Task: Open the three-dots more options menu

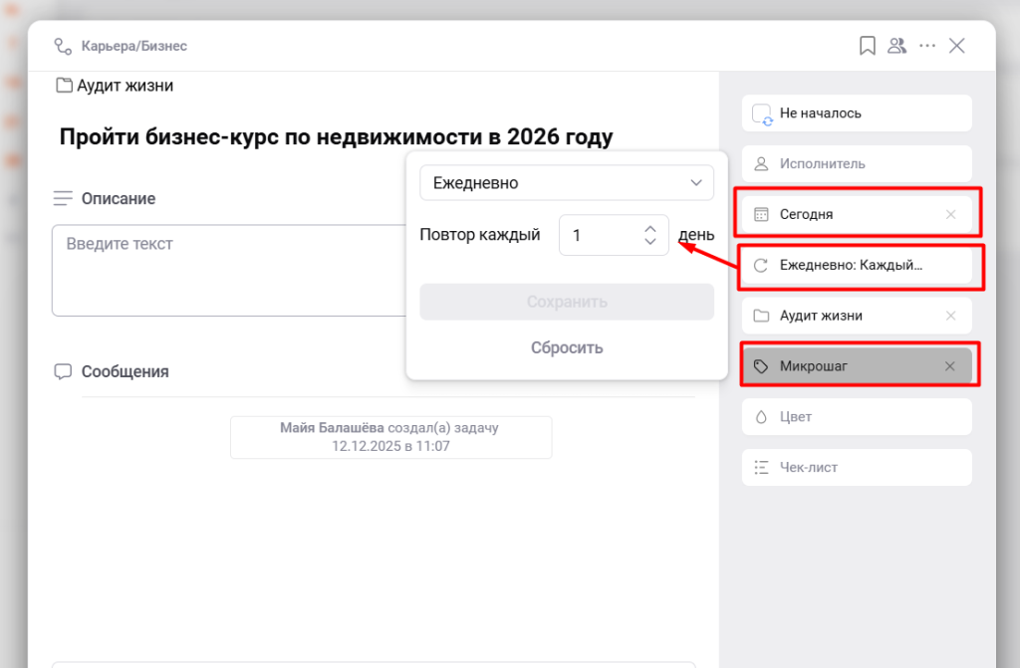Action: click(927, 46)
